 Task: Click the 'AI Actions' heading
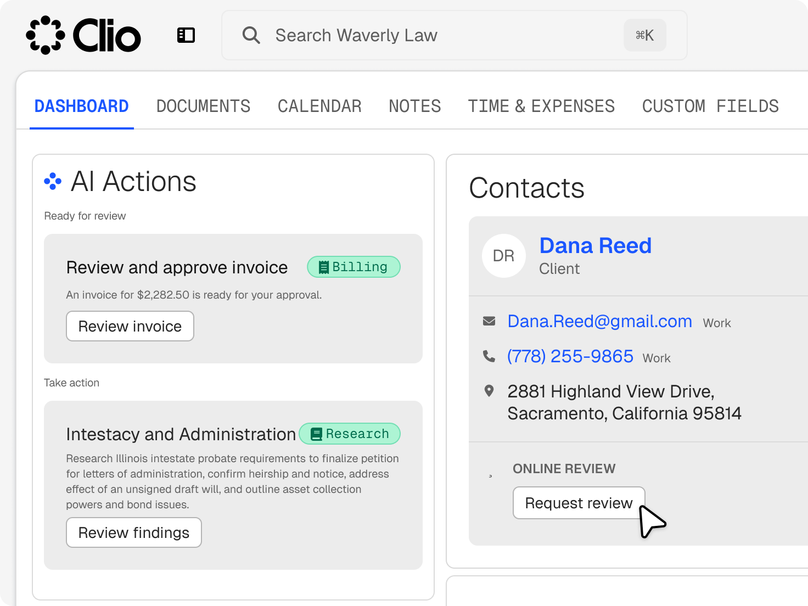pos(133,182)
